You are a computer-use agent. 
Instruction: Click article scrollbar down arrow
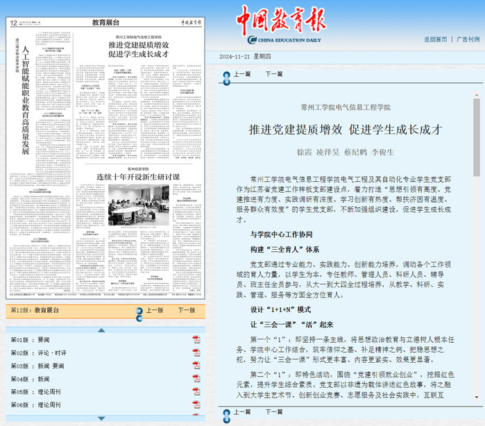(x=477, y=398)
